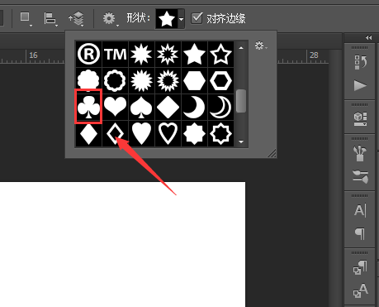
Task: Pick the solid hexagon shape
Action: coord(194,80)
